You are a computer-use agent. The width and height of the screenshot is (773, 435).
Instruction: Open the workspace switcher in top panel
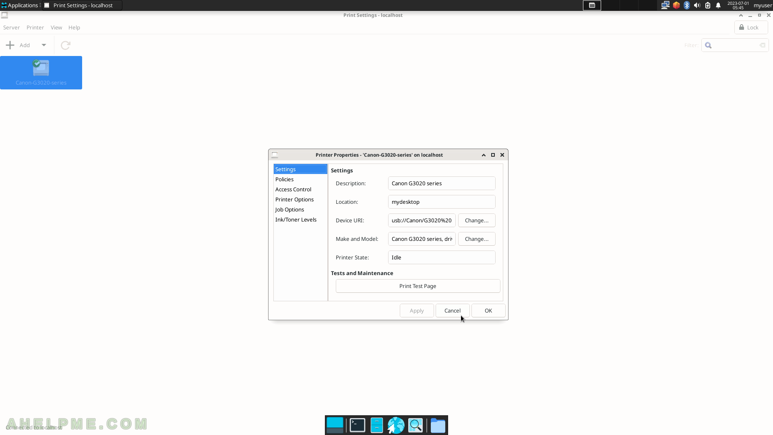point(592,5)
